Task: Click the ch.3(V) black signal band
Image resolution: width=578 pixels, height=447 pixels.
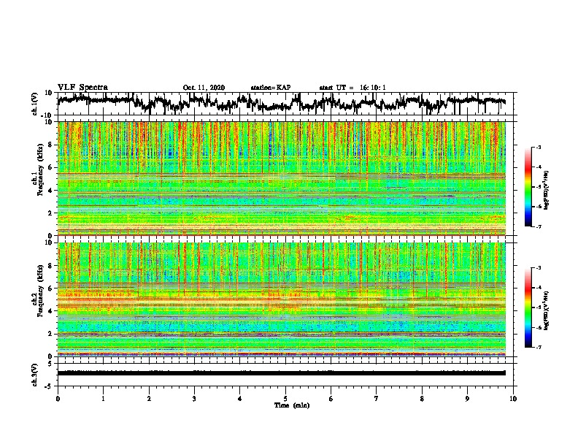Action: click(x=282, y=373)
